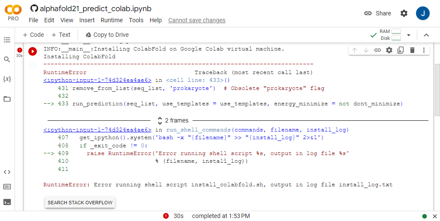Click the Search Stack Overflow button
The width and height of the screenshot is (440, 221).
click(80, 203)
